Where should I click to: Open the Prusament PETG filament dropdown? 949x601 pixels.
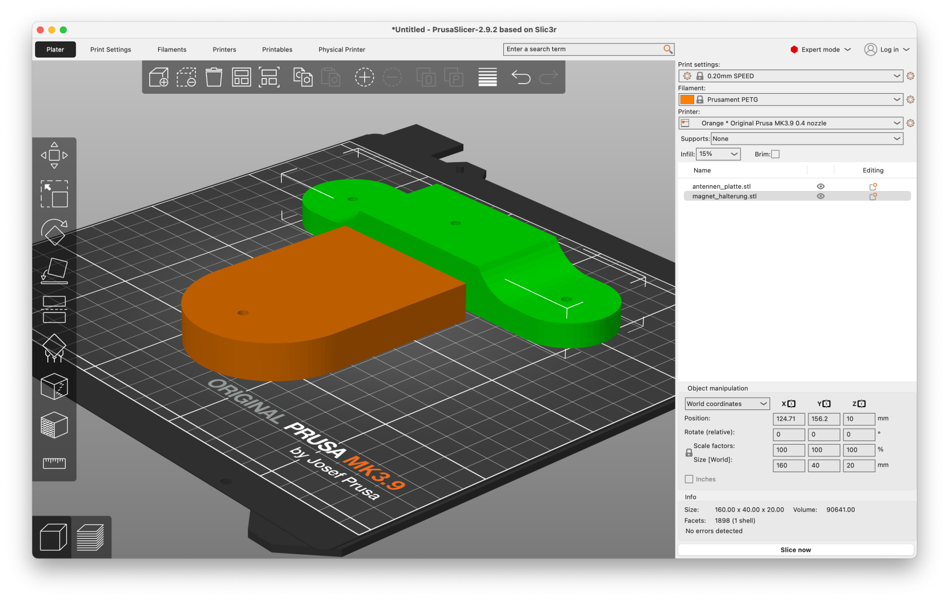pos(790,99)
